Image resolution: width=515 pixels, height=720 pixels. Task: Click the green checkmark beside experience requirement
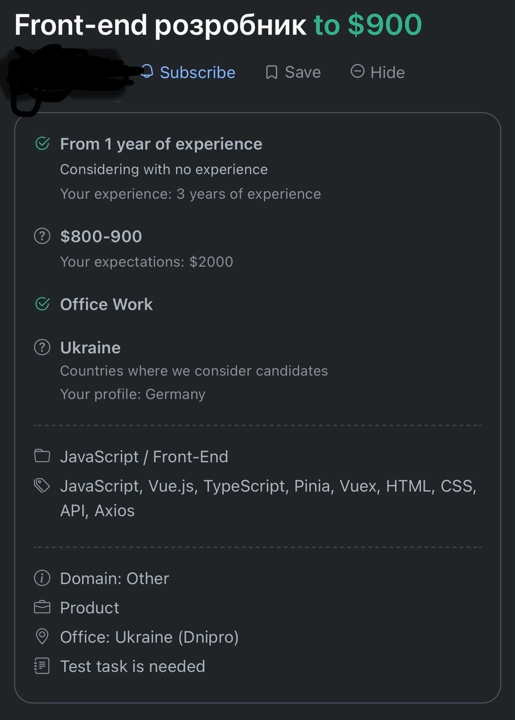(42, 143)
